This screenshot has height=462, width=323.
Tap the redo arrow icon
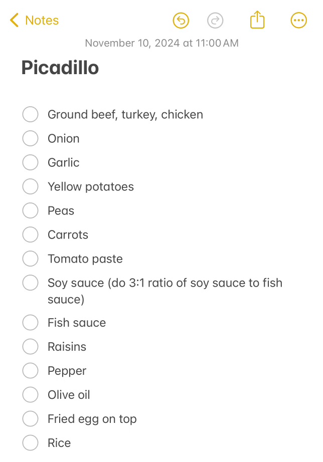[215, 21]
